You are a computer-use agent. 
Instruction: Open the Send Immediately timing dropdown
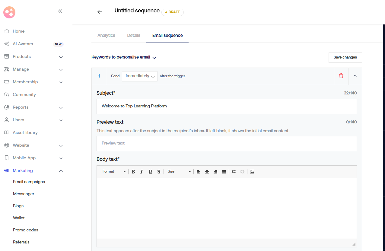click(140, 76)
